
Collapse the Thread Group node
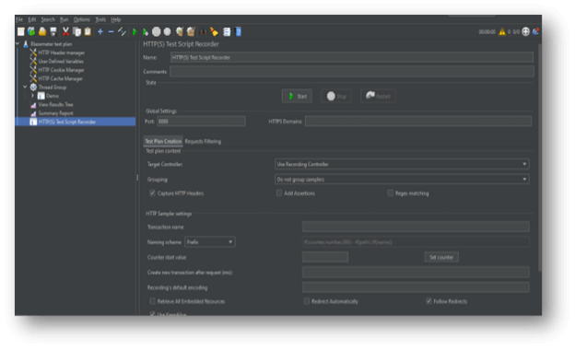(25, 87)
